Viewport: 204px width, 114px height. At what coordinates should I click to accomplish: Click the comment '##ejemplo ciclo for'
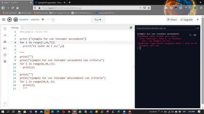[34, 32]
